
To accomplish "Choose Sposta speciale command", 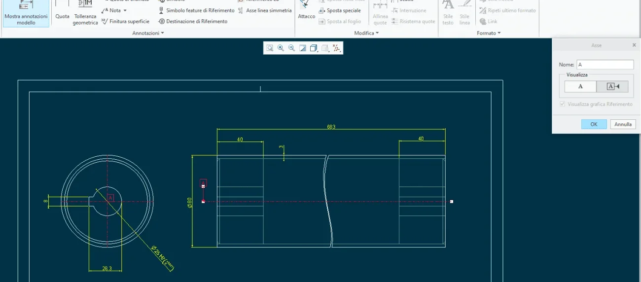I will click(340, 10).
